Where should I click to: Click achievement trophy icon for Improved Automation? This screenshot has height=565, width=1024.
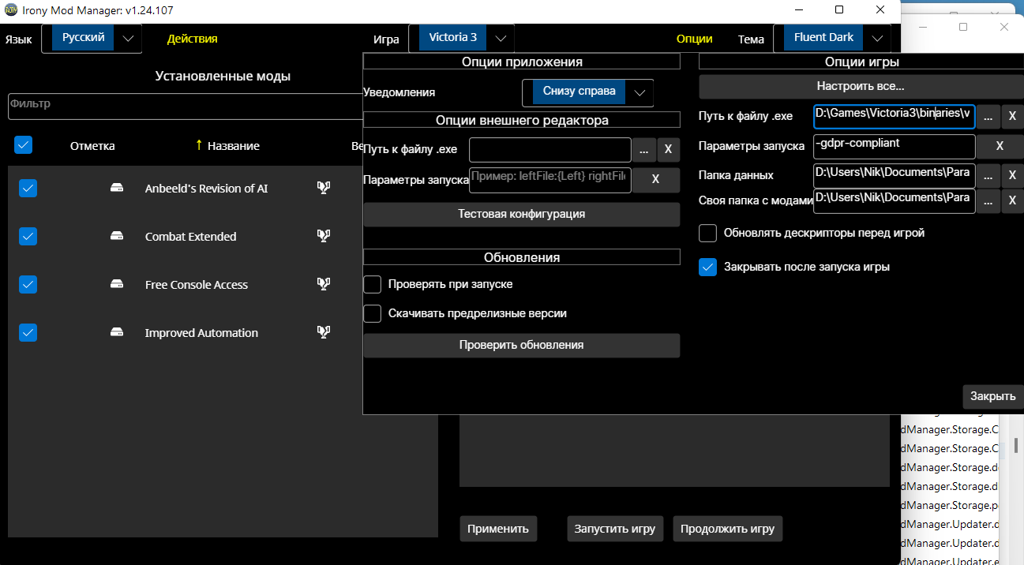(323, 332)
